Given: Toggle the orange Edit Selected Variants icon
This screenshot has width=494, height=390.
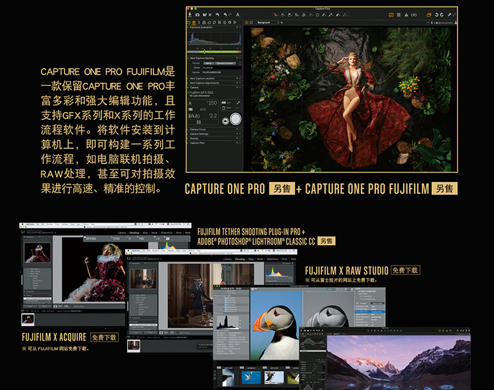Looking at the screenshot, I should point(429,14).
